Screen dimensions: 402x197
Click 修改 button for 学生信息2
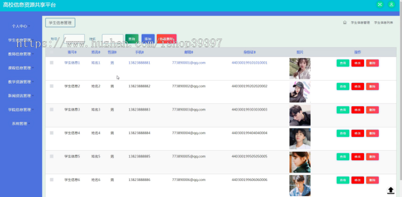pyautogui.click(x=358, y=87)
